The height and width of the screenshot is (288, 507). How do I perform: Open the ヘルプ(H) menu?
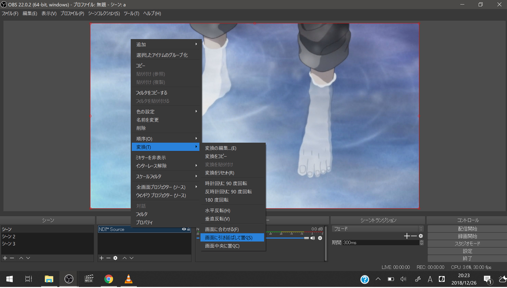point(152,13)
